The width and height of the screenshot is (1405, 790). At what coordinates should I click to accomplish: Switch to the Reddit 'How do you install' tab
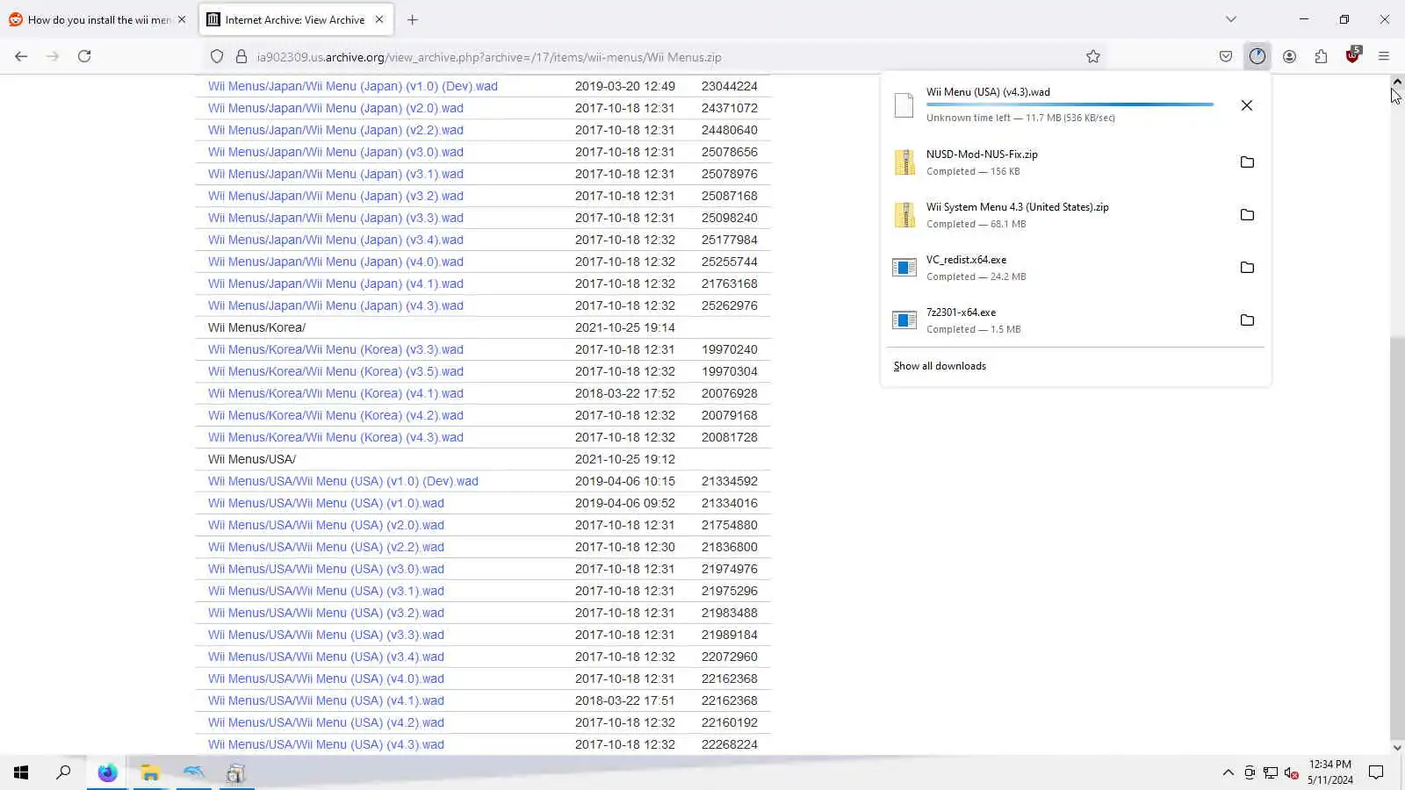click(97, 19)
